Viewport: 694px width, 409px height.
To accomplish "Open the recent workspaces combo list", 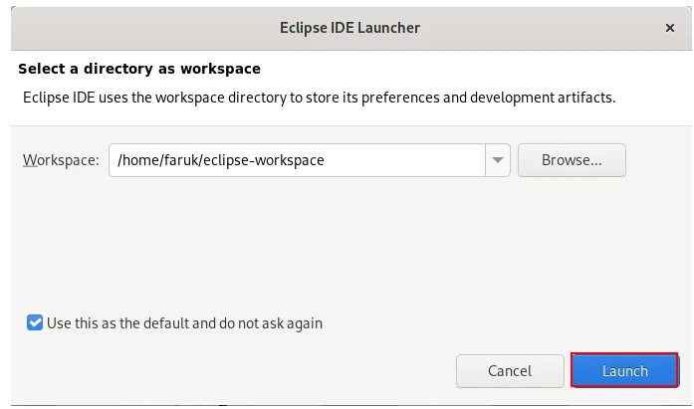I will (x=498, y=160).
